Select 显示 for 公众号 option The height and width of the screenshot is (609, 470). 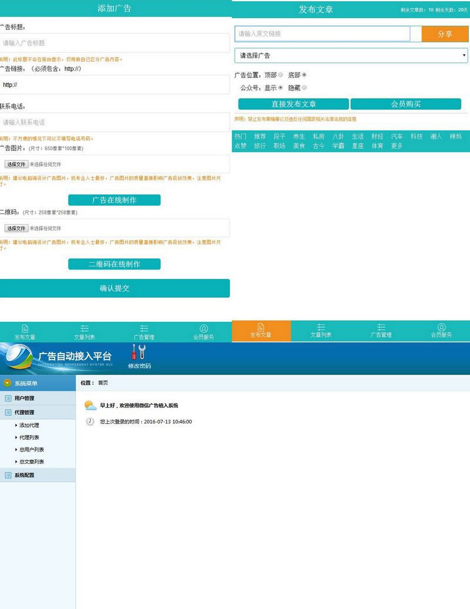tap(280, 88)
